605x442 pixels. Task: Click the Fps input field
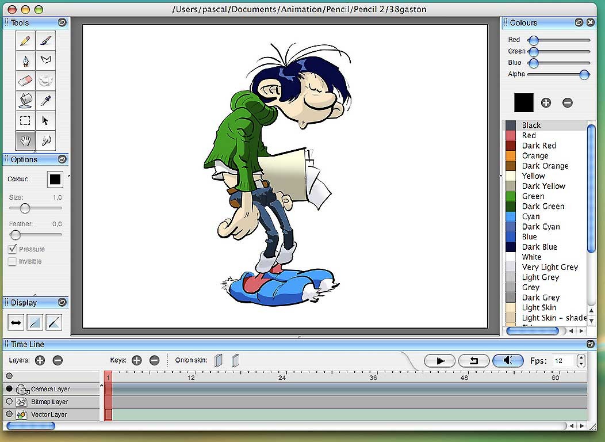pos(564,361)
